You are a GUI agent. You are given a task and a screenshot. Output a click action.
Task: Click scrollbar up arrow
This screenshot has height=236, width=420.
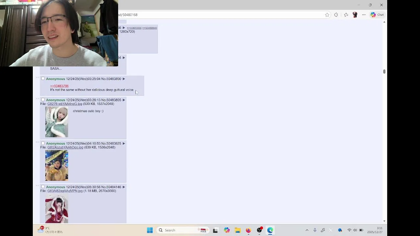[384, 22]
